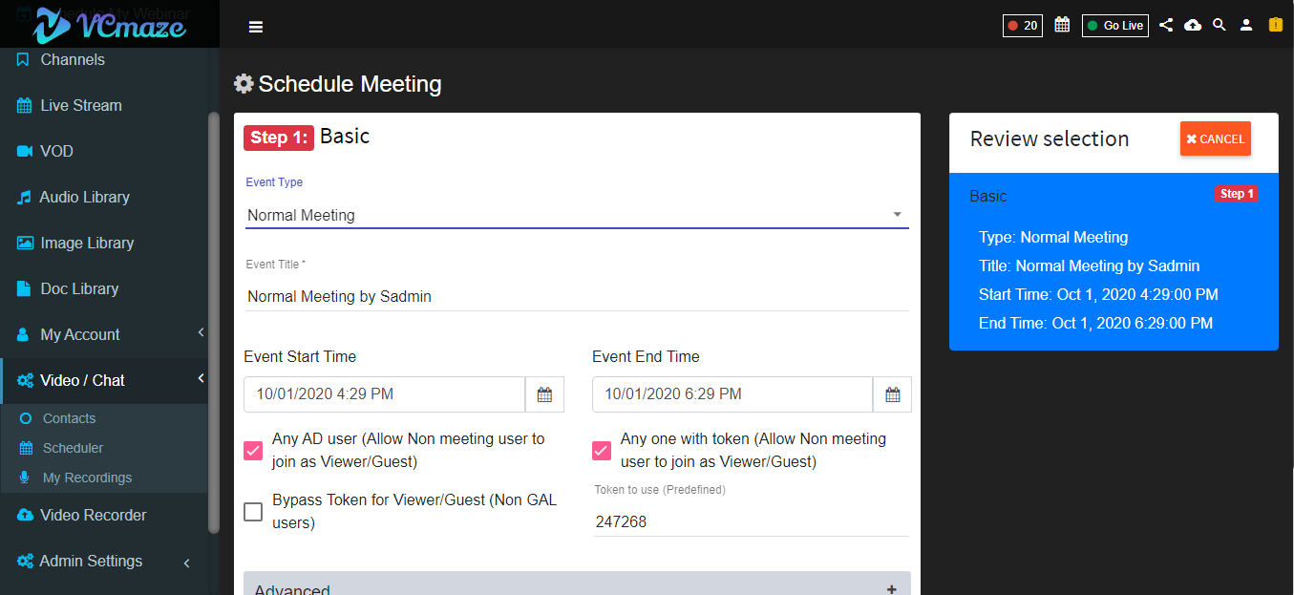Click the search magnifier icon

point(1220,25)
